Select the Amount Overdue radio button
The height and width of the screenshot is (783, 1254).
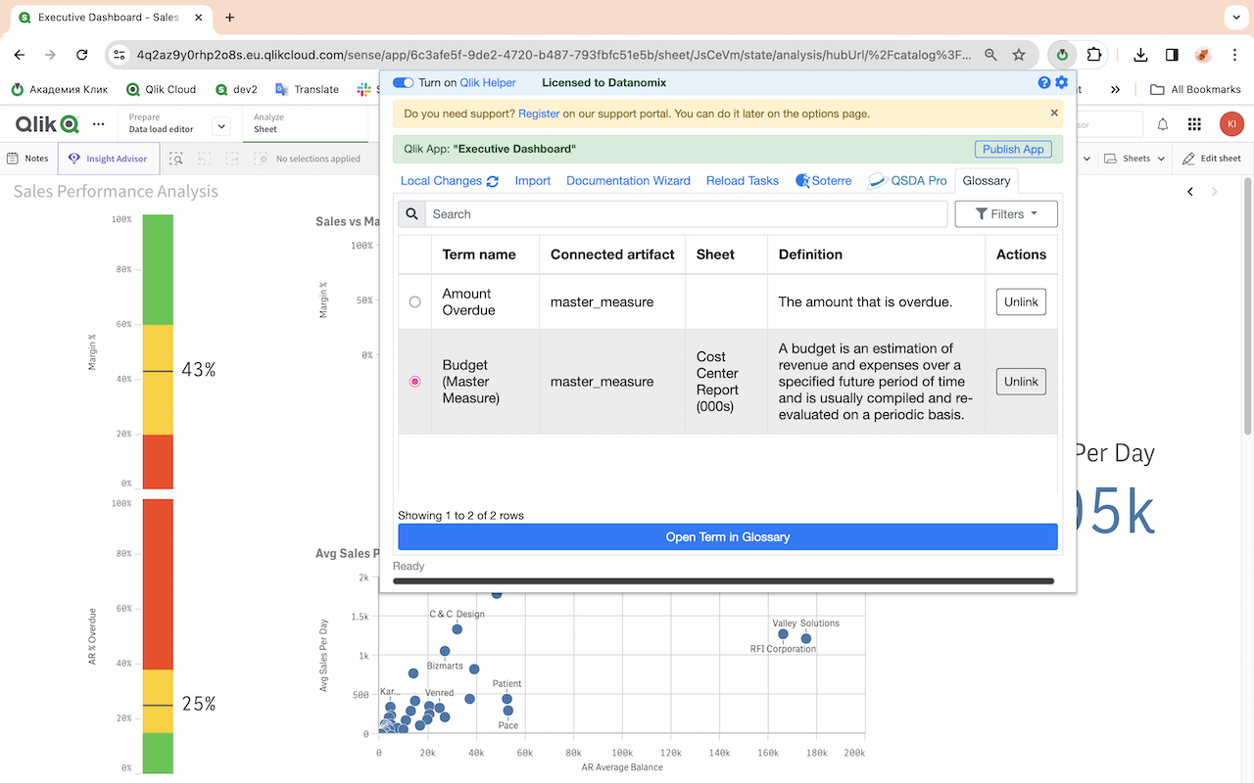coord(414,301)
